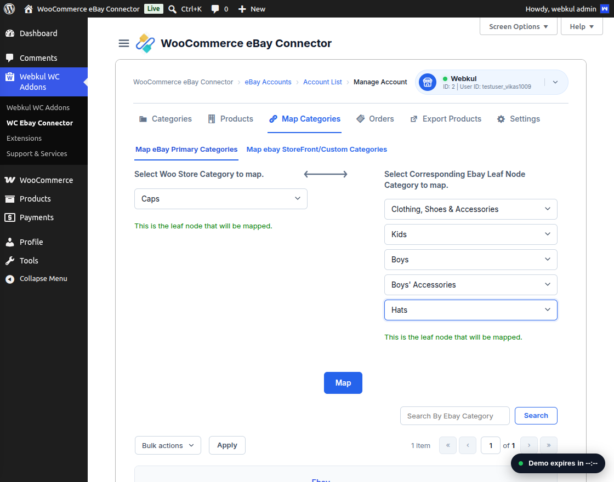Click the WordPress logo in admin bar
The image size is (614, 482).
pyautogui.click(x=9, y=9)
